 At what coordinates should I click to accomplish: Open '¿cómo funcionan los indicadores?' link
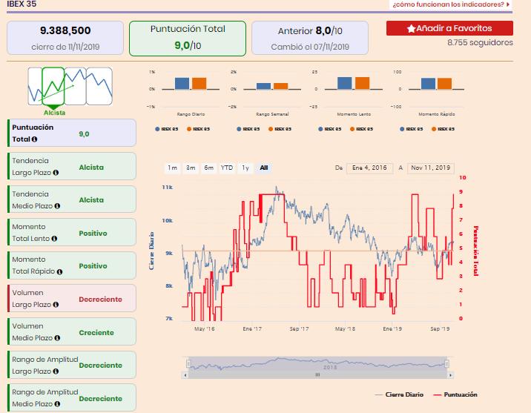451,4
